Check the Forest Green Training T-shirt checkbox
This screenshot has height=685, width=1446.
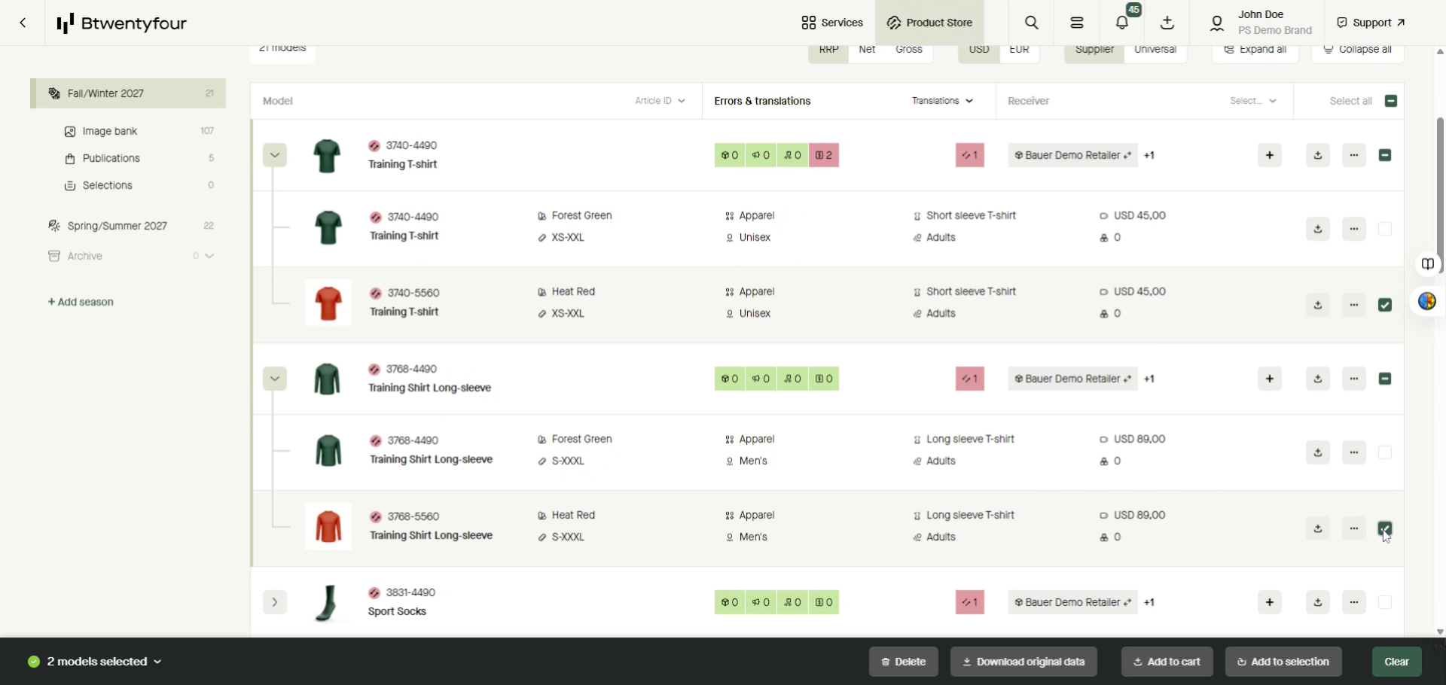1385,230
